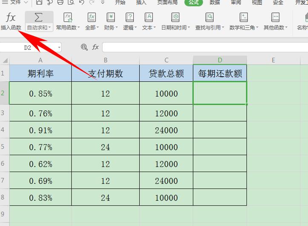Open the 常用函数 common functions menu
Screen dimensions: 308x226
[68, 21]
